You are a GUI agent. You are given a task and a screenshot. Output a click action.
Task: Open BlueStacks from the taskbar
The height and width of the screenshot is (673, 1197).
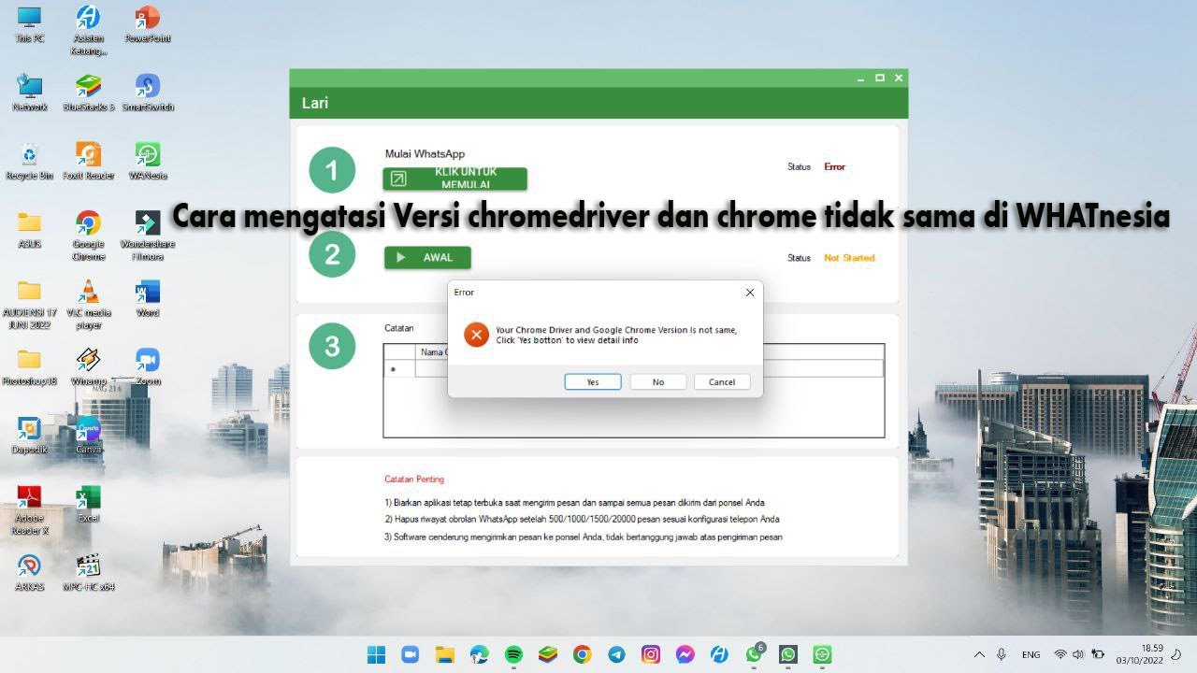pos(548,654)
